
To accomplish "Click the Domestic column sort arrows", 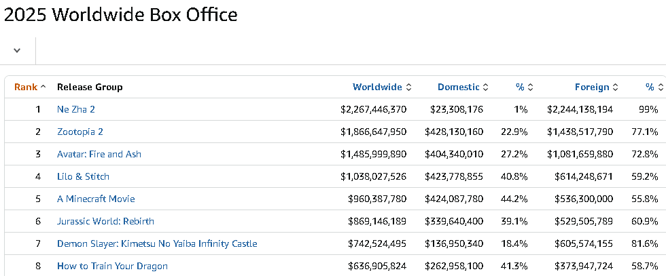I will (485, 87).
